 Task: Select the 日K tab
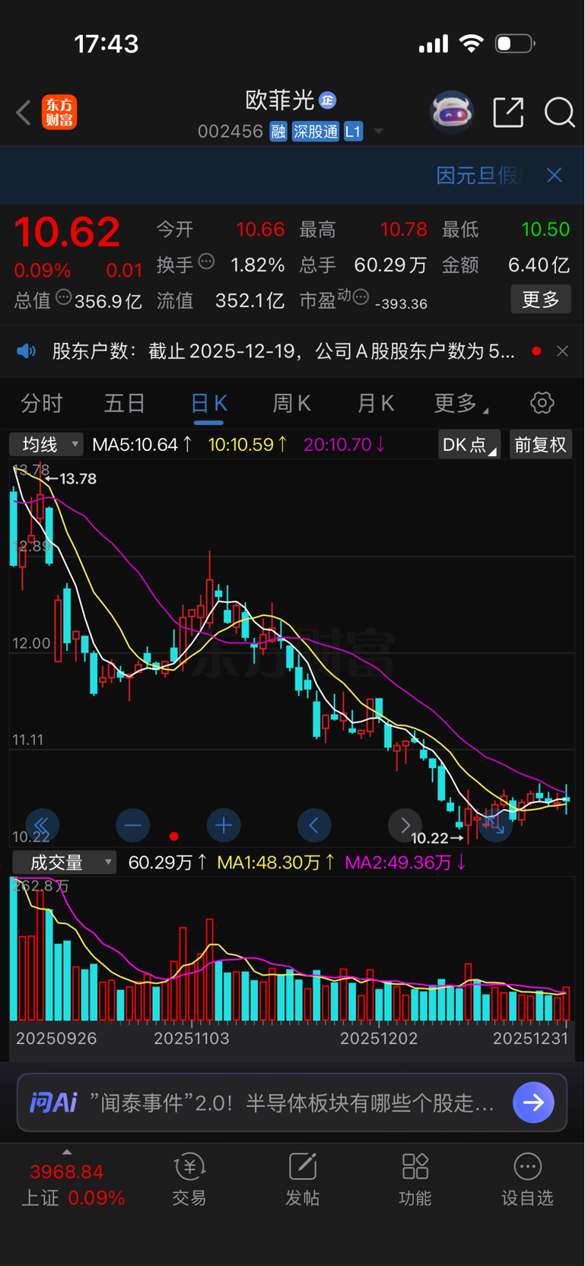pos(208,403)
